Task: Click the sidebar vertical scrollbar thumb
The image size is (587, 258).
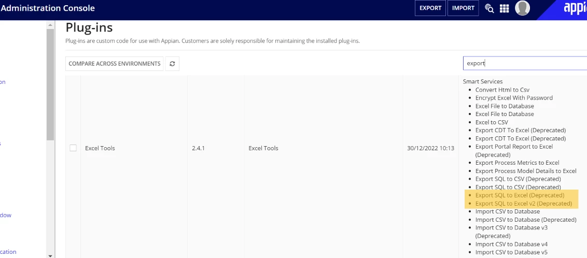Action: (x=50, y=84)
